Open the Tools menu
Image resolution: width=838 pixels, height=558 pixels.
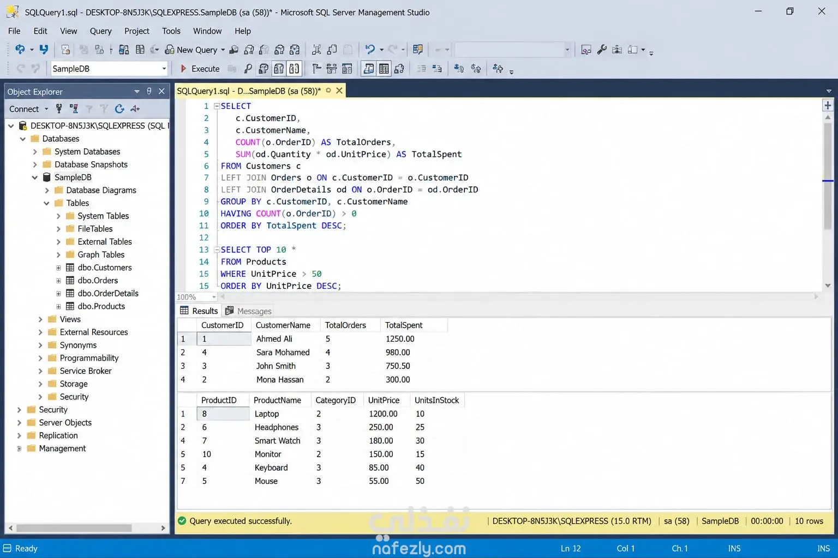[x=171, y=31]
